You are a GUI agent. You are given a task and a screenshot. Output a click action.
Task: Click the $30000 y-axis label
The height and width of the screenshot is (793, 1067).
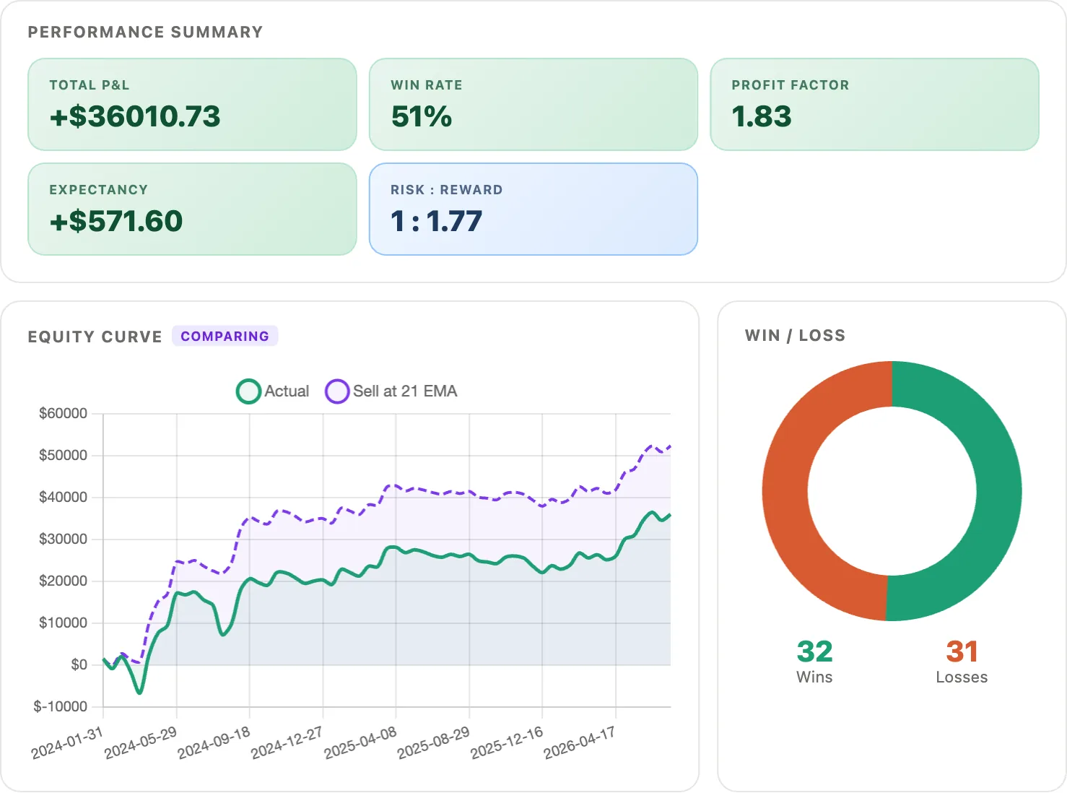pos(64,539)
